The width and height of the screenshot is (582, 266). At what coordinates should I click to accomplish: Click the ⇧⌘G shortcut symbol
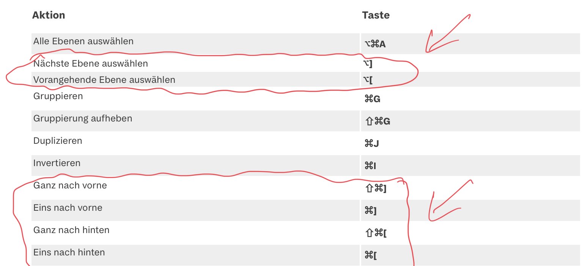coord(377,121)
